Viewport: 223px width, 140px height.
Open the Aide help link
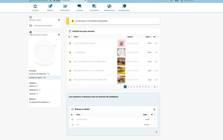[176, 1]
